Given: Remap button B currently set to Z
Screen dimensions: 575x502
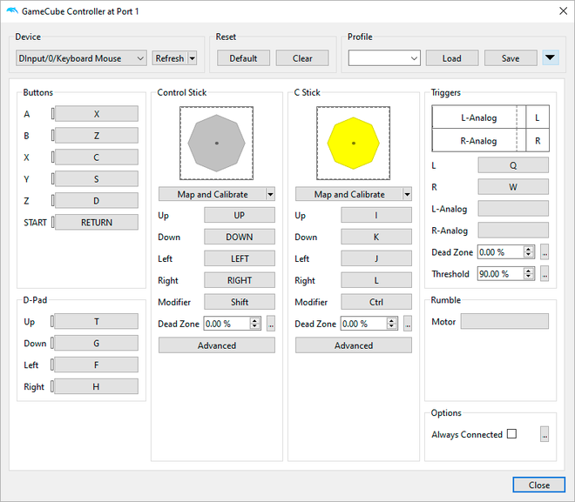Looking at the screenshot, I should (97, 136).
